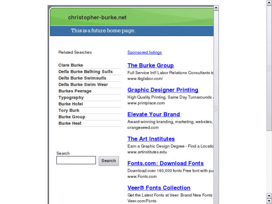Click 'Get the Latest Fonts at Veer' description

pos(170,195)
